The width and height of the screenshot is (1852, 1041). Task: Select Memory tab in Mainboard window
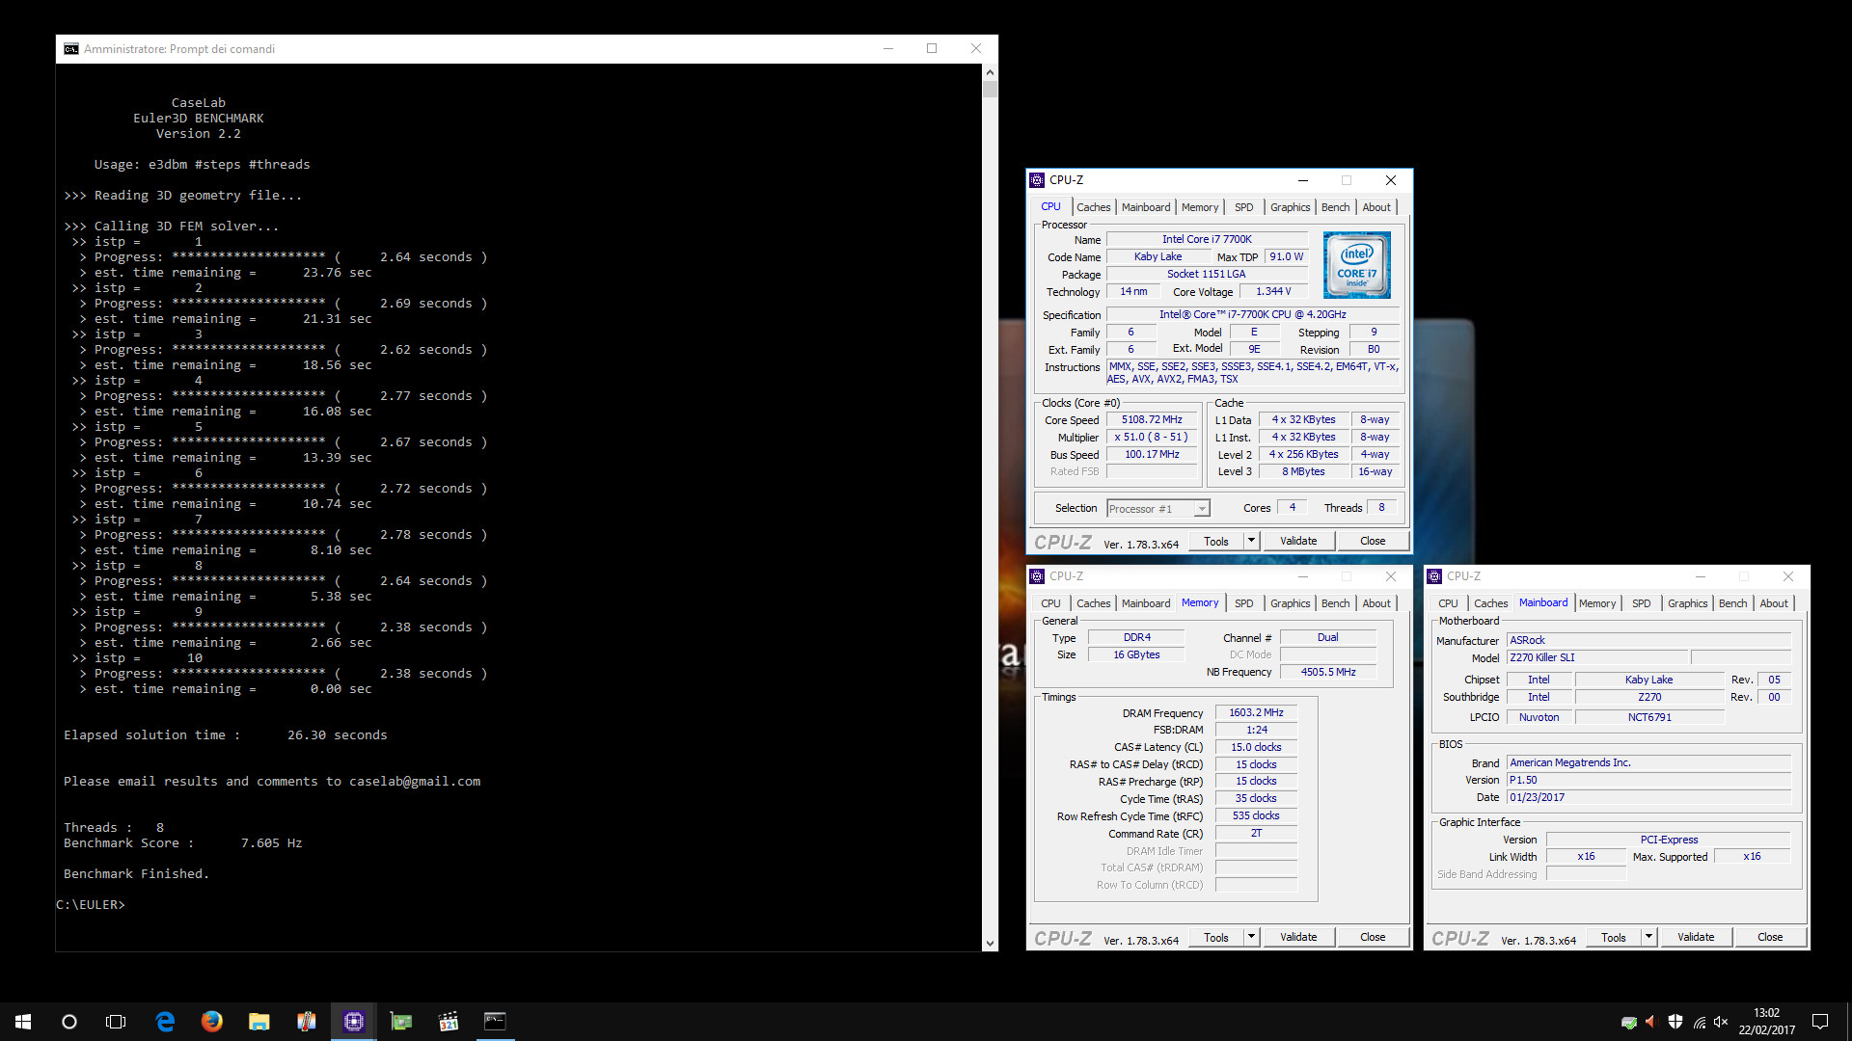pos(1597,603)
